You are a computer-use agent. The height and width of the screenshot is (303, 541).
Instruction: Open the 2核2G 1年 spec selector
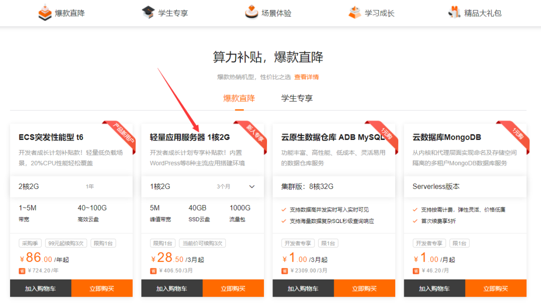click(x=72, y=186)
